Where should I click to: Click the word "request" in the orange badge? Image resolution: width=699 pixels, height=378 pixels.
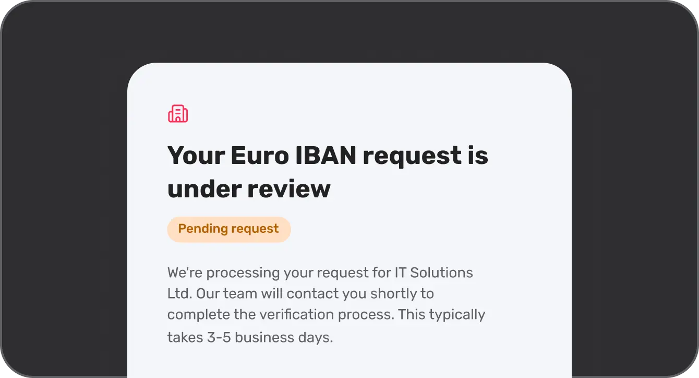(x=256, y=229)
